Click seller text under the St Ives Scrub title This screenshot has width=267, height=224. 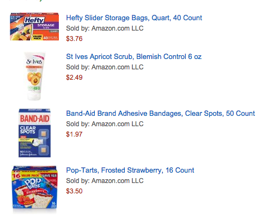pyautogui.click(x=105, y=67)
